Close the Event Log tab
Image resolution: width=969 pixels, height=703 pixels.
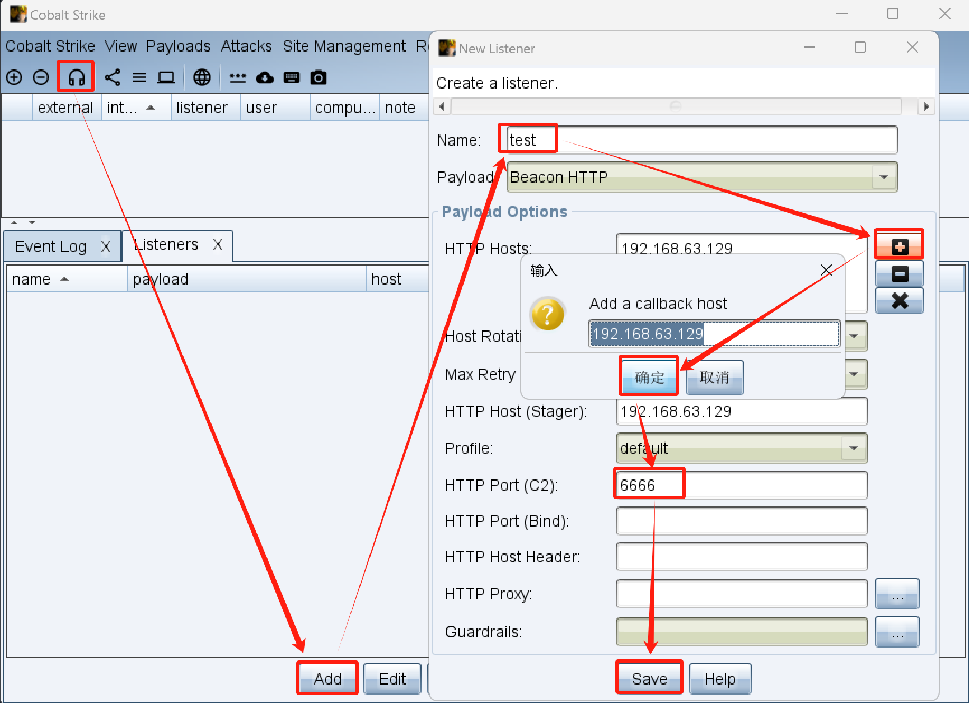105,246
